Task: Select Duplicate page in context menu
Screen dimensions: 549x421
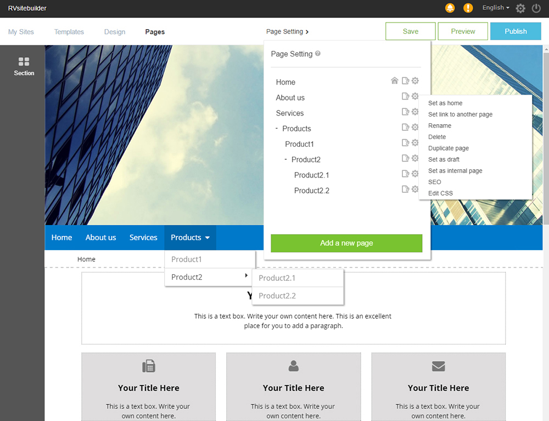Action: (449, 148)
